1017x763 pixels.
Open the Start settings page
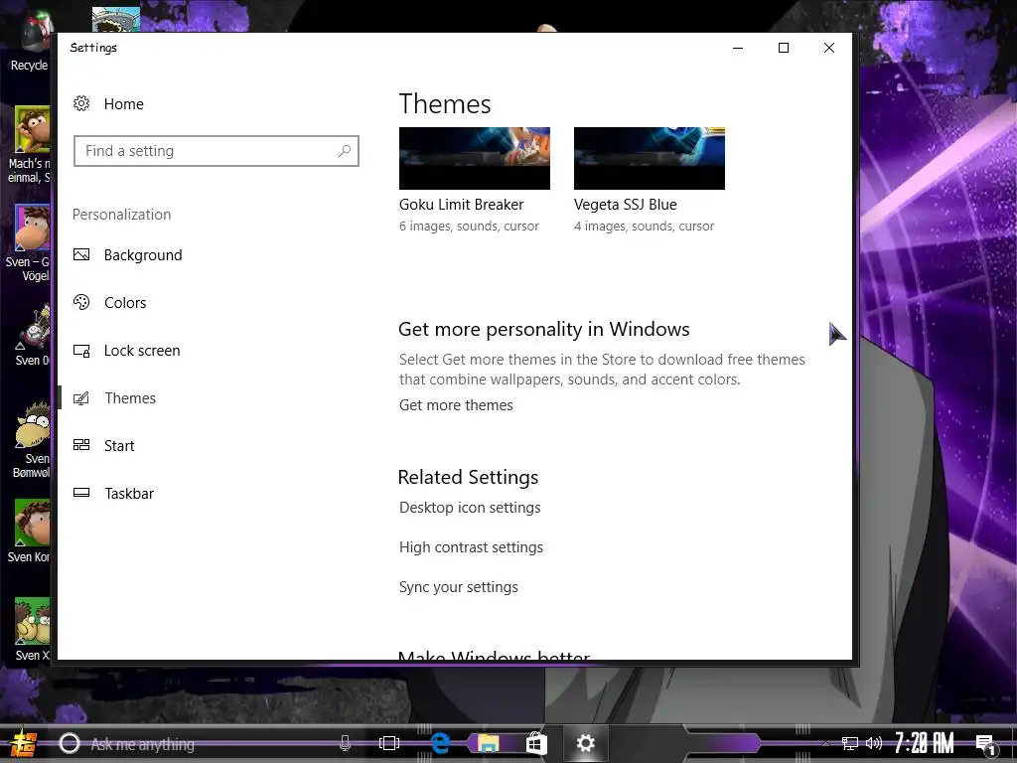(x=119, y=446)
